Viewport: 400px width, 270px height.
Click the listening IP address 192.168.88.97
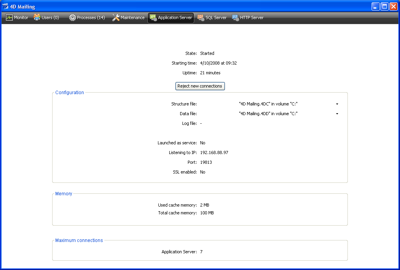(x=214, y=153)
